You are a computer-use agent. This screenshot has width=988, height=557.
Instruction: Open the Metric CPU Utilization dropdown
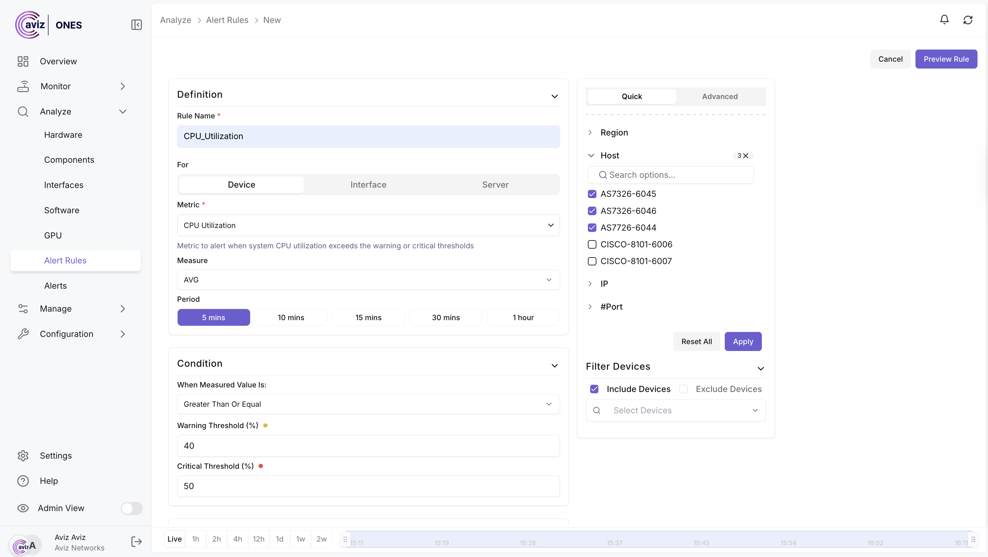(368, 225)
